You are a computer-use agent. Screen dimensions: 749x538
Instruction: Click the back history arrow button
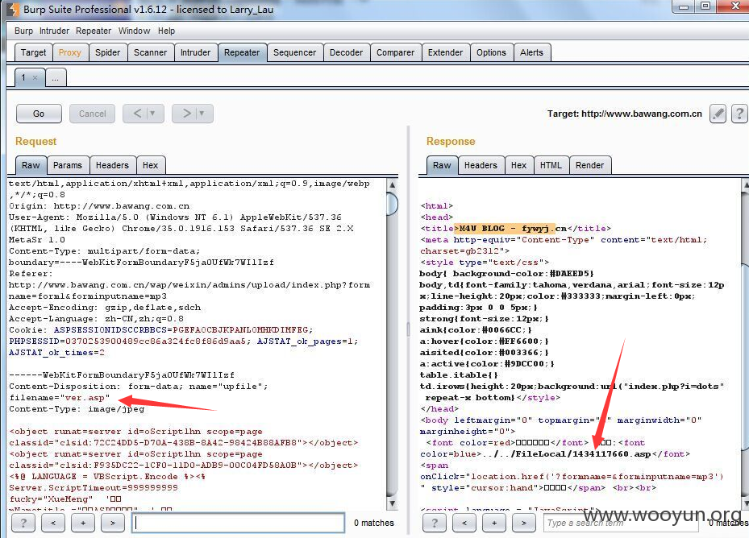coord(137,114)
